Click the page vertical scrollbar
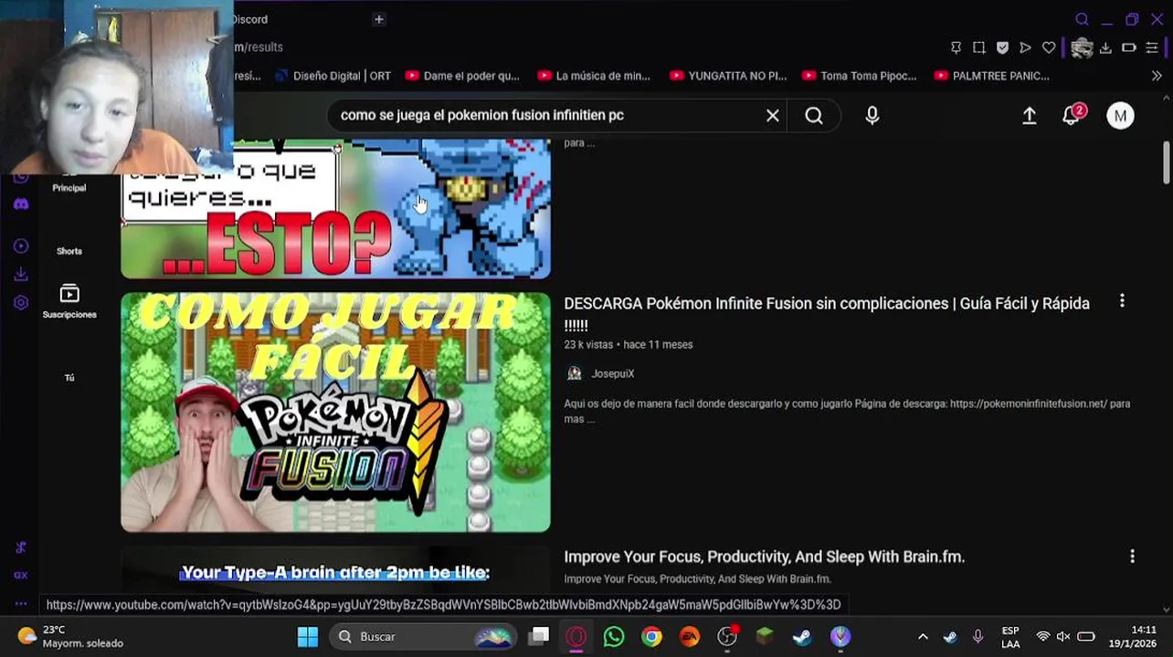 click(x=1166, y=162)
